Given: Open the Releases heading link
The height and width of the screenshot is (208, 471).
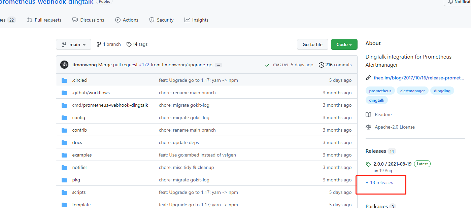Looking at the screenshot, I should coord(376,151).
